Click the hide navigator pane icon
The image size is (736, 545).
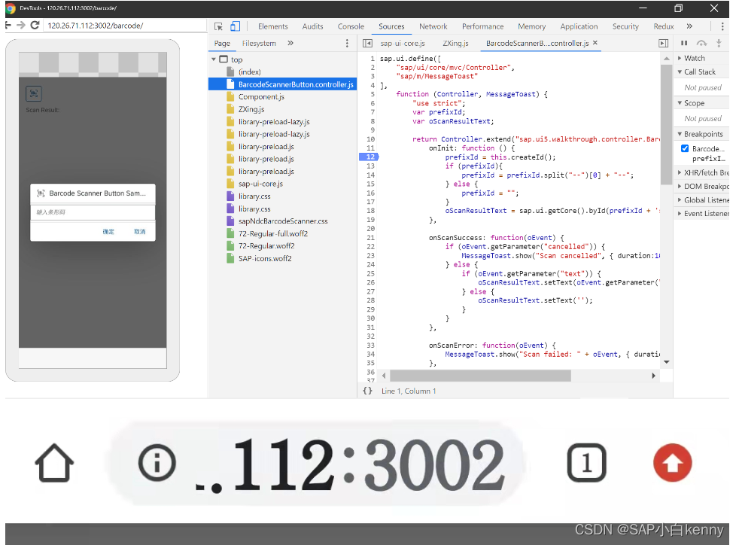pos(367,43)
